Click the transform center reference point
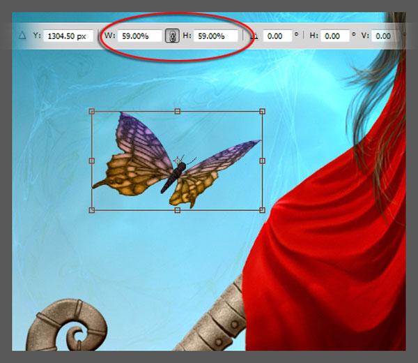Viewport: 418px width, 363px height. (178, 161)
